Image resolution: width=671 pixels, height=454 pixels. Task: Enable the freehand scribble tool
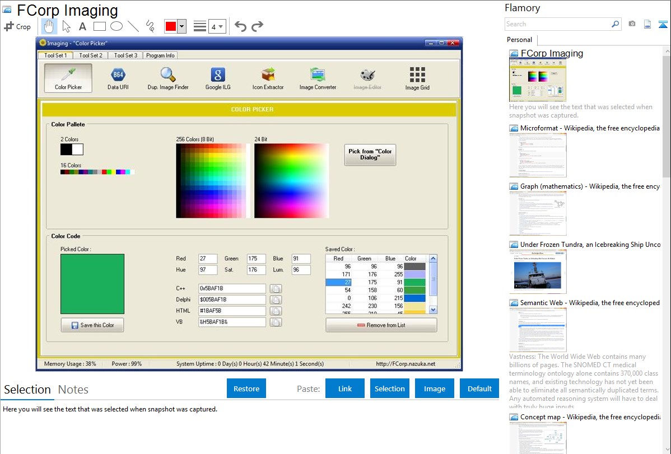coord(150,26)
